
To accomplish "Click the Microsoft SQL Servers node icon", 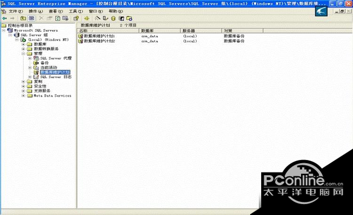I will point(10,30).
